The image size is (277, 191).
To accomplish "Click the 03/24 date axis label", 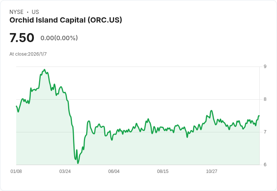I will click(65, 171).
